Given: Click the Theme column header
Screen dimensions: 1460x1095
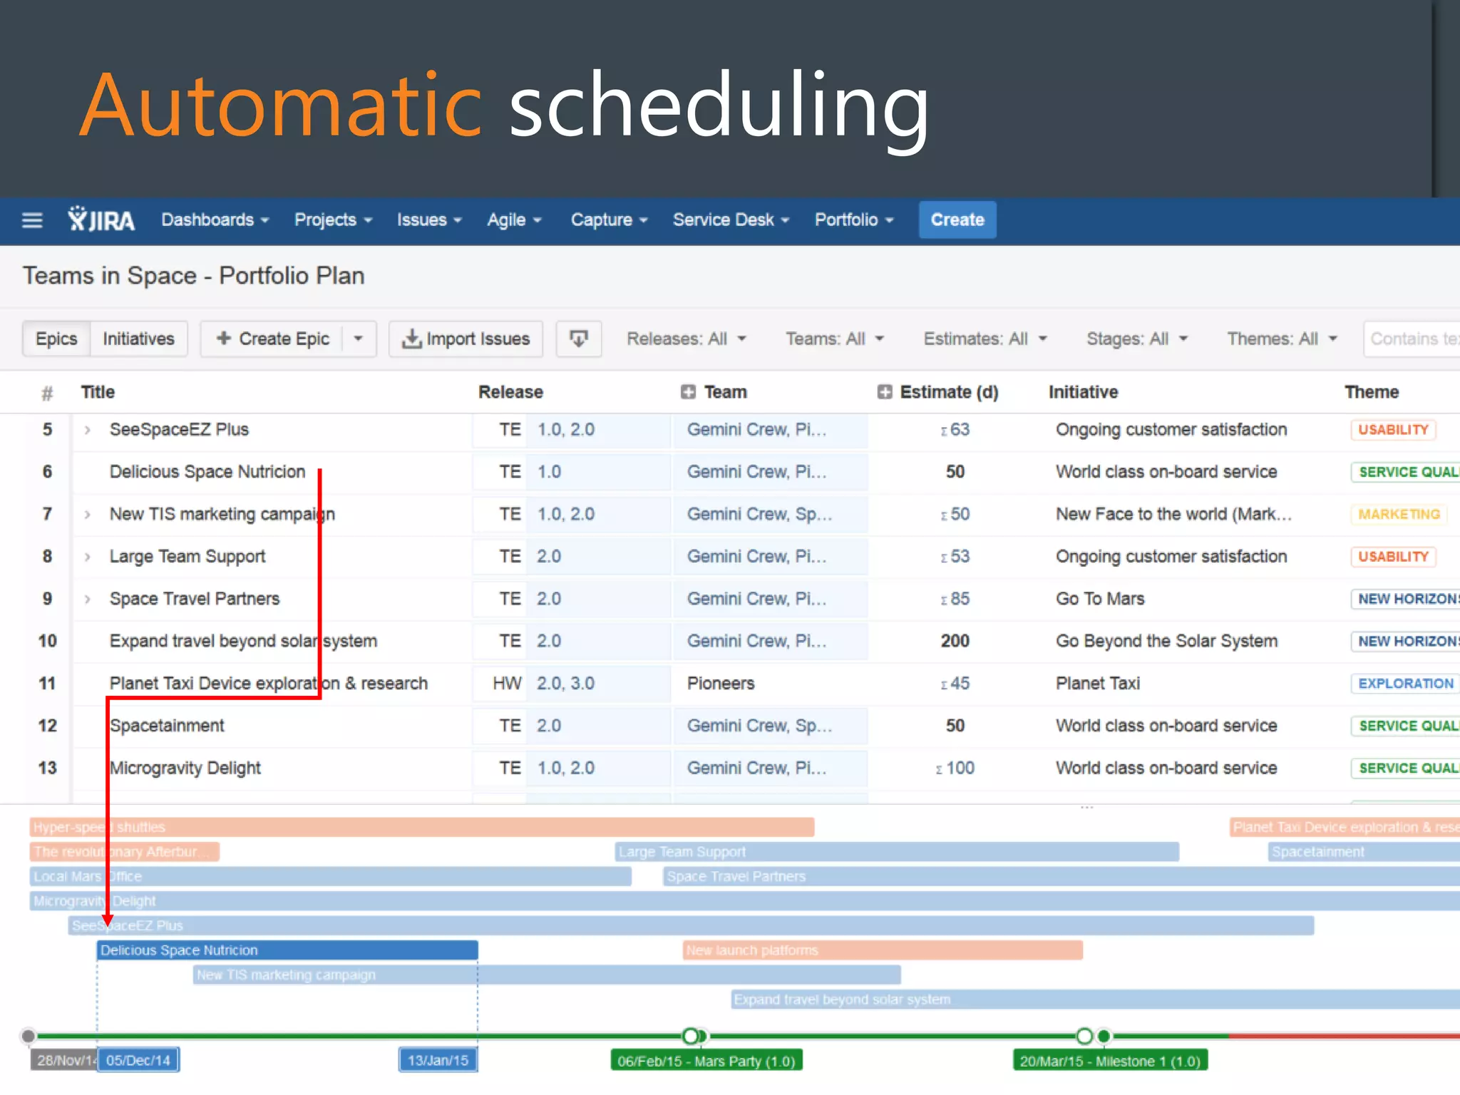Looking at the screenshot, I should tap(1372, 392).
